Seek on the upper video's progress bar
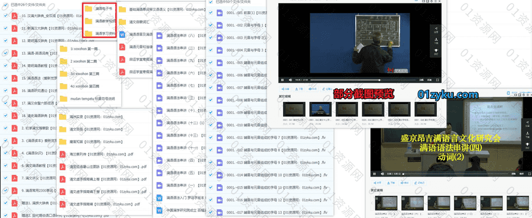532x218 pixels. (x=363, y=80)
